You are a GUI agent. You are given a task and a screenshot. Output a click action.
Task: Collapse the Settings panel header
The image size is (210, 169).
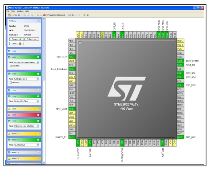38,21
